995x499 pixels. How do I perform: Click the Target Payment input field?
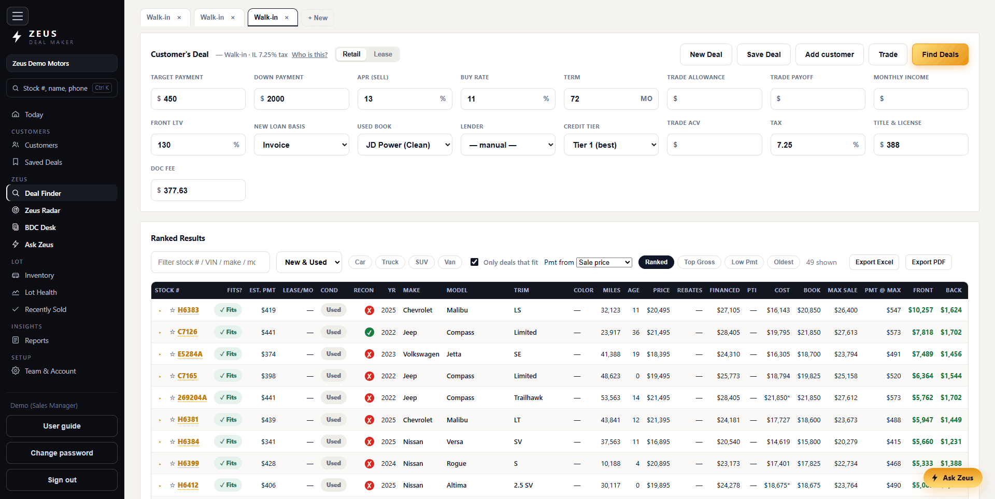[198, 99]
